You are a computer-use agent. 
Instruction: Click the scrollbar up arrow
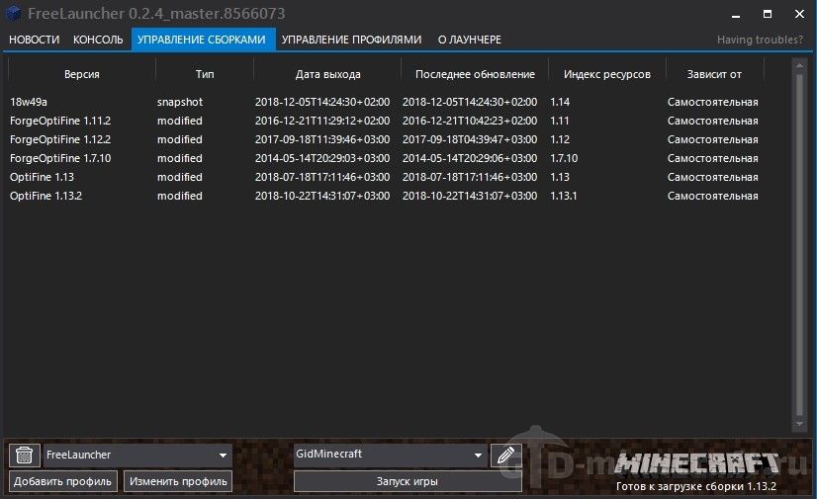[x=799, y=65]
